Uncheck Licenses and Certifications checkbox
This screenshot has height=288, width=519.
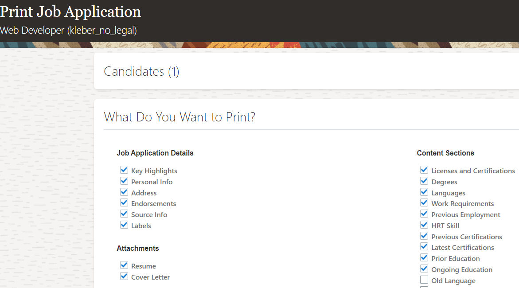[x=424, y=170]
